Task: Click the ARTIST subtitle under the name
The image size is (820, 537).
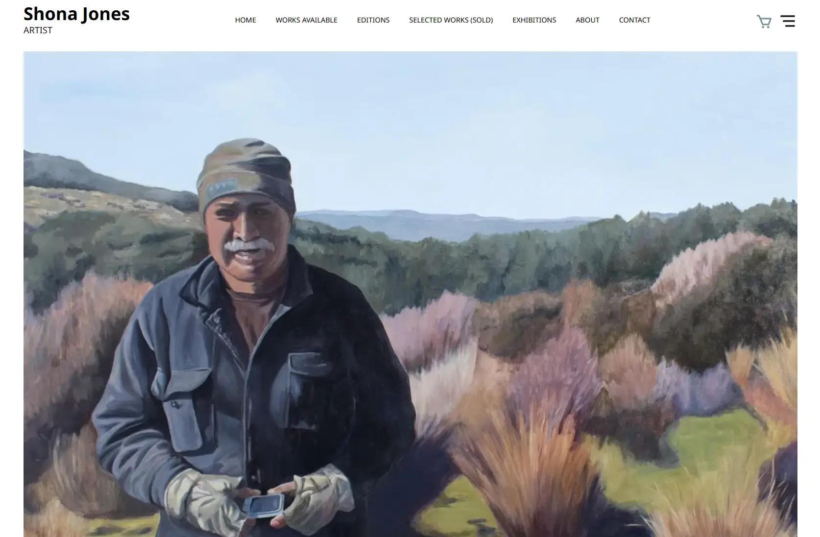Action: pyautogui.click(x=38, y=30)
